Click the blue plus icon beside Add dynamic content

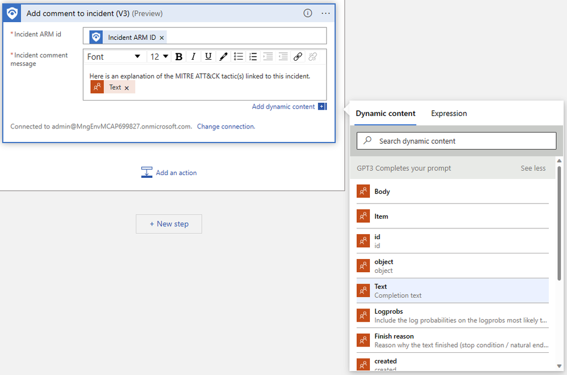[x=322, y=107]
